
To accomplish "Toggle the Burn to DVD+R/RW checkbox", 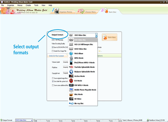I will click(53, 47).
